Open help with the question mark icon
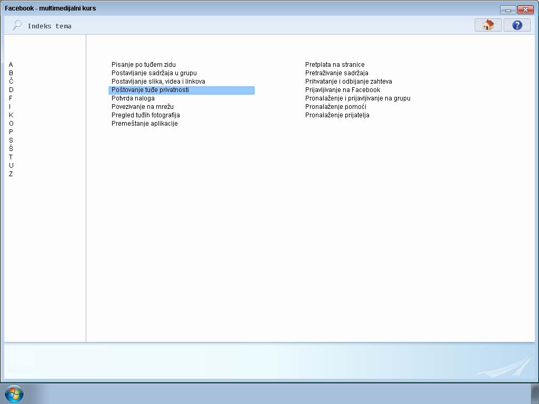The image size is (539, 404). [516, 25]
